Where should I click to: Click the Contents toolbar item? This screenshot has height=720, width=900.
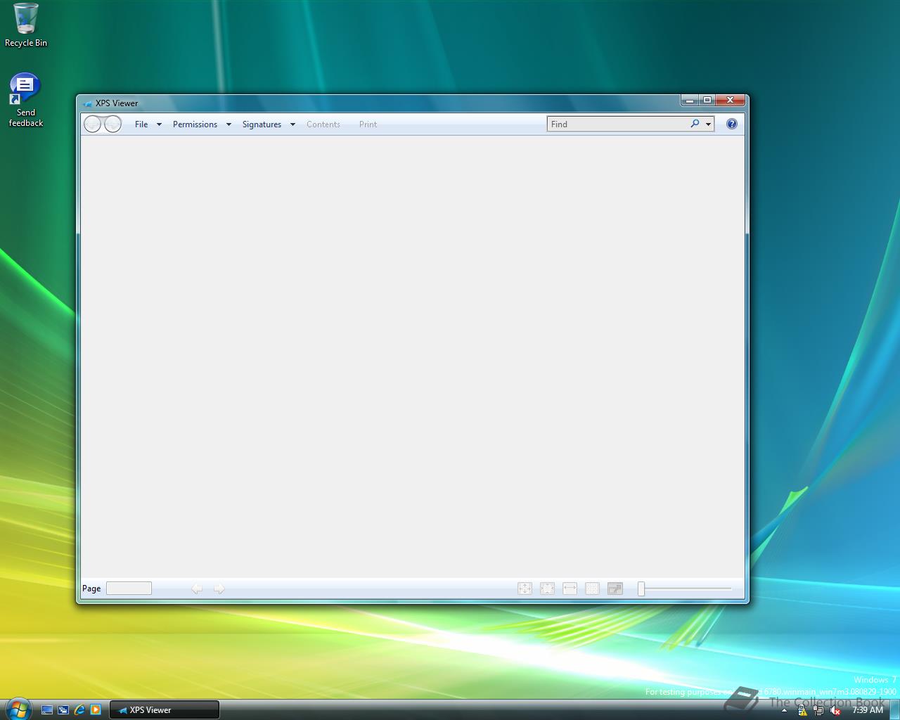(x=323, y=124)
